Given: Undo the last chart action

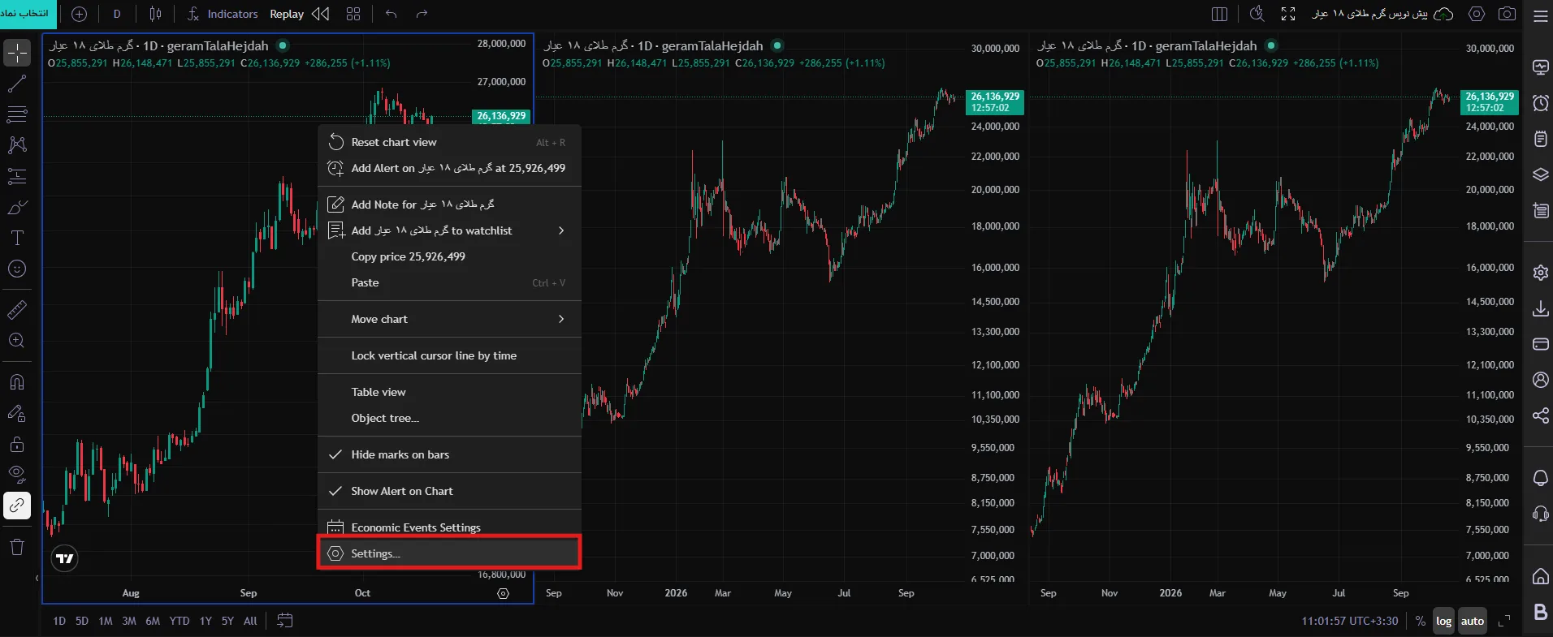Looking at the screenshot, I should pos(391,14).
